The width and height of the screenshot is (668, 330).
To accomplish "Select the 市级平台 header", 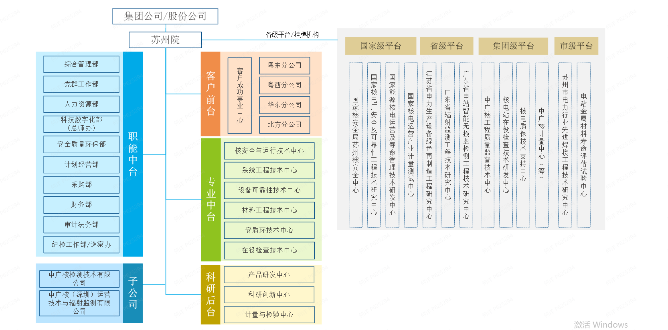I will [x=576, y=46].
